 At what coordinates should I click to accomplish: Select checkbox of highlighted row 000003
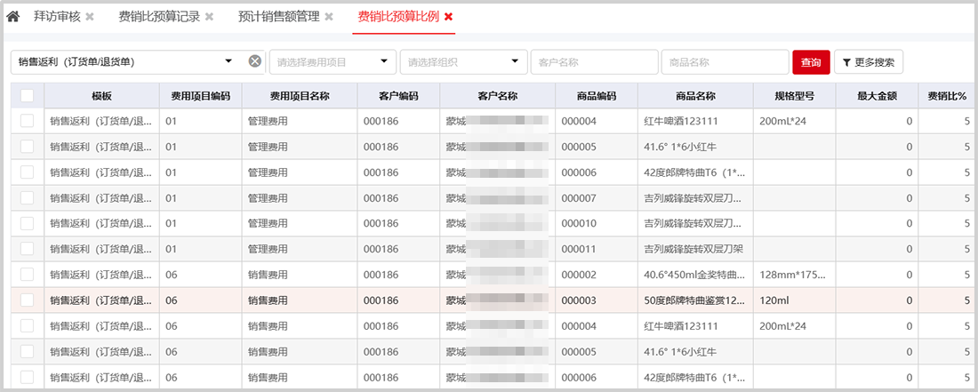point(27,300)
